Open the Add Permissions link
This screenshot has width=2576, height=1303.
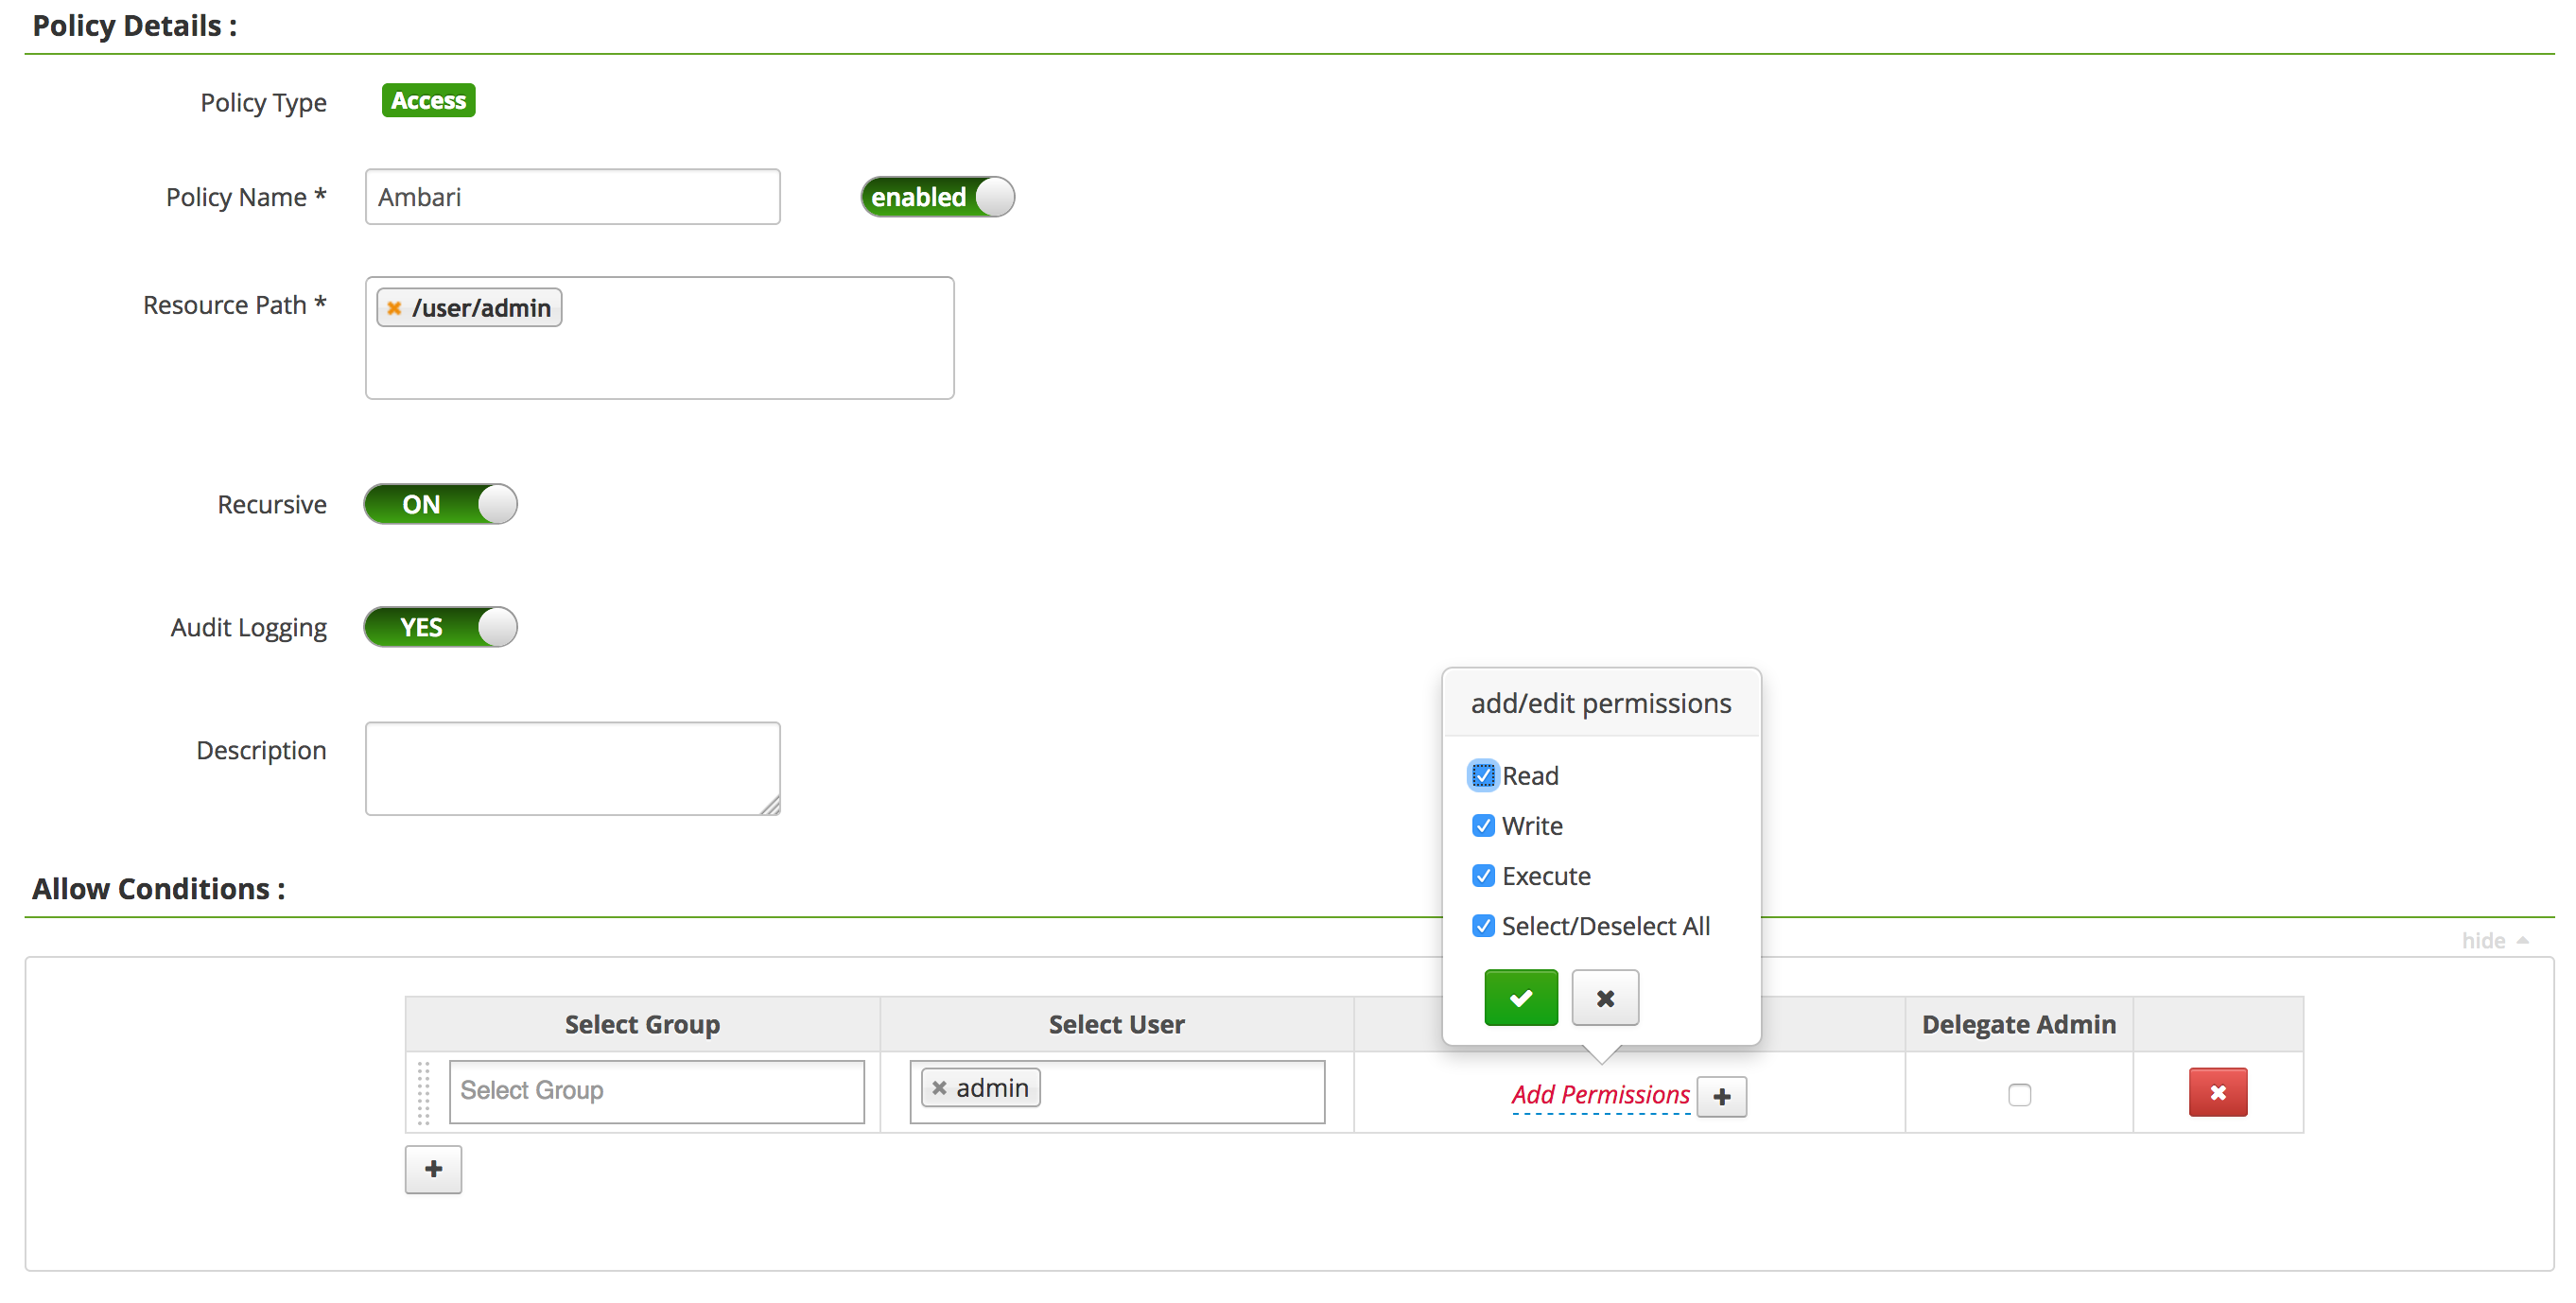coord(1599,1094)
